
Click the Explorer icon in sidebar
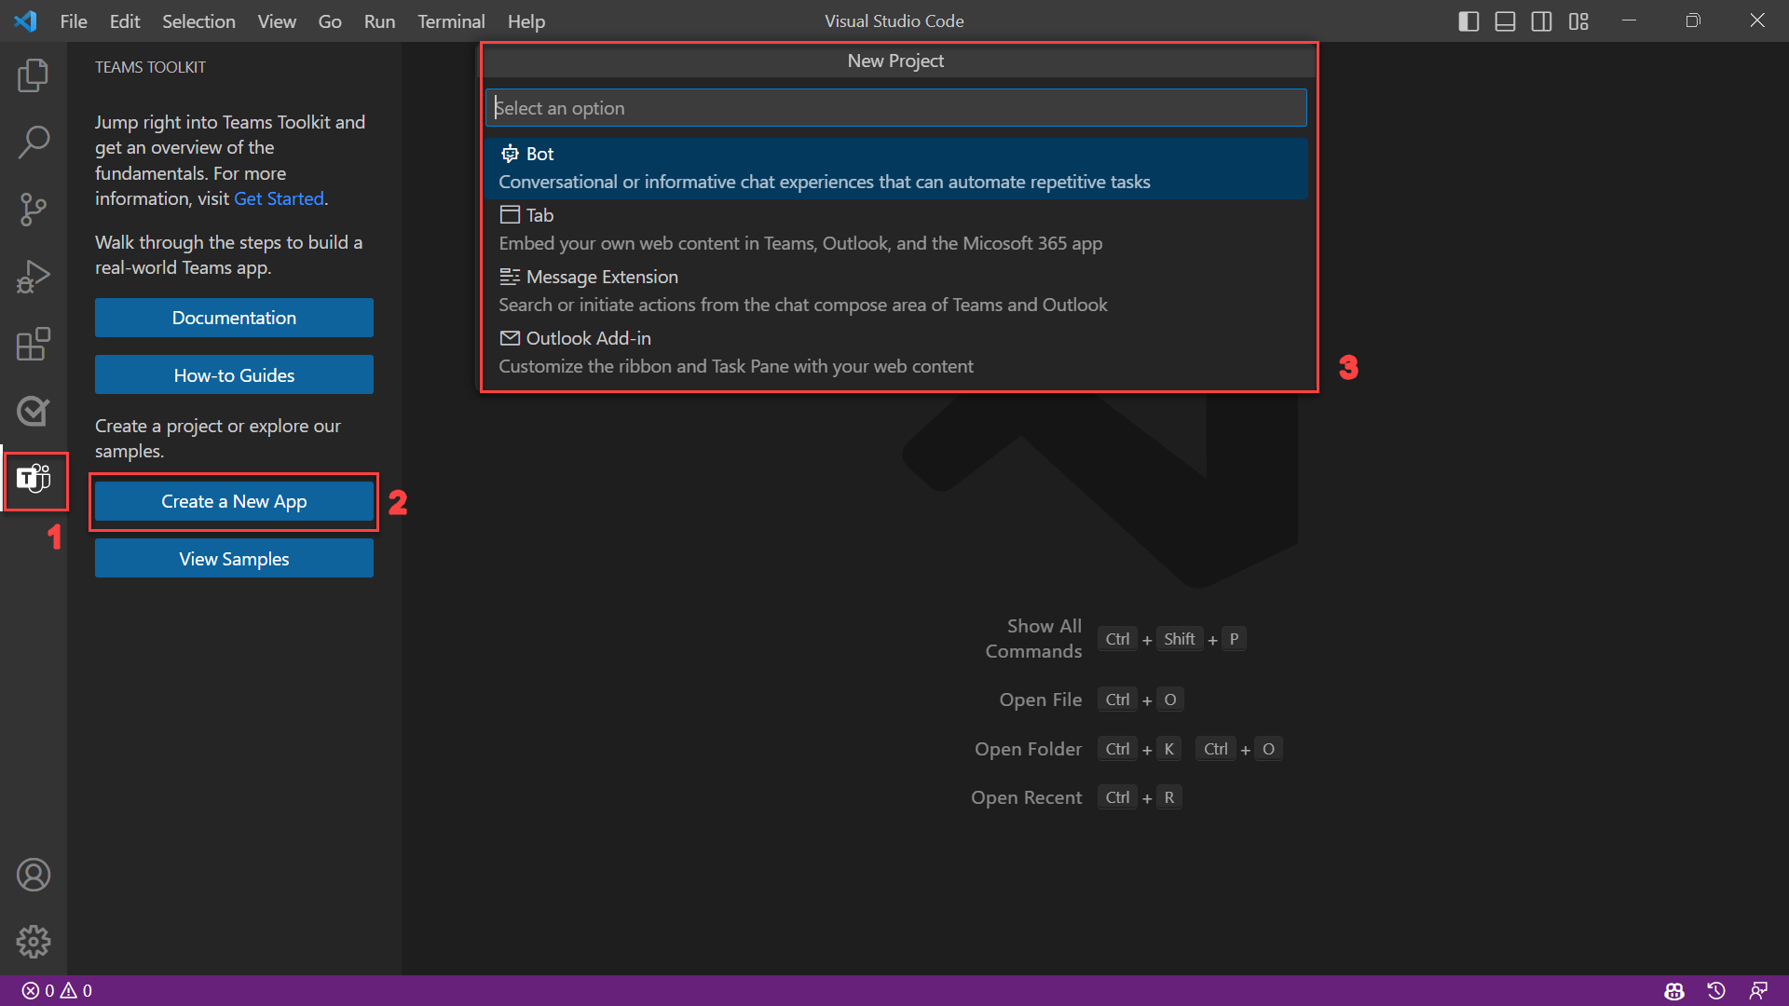[x=34, y=75]
